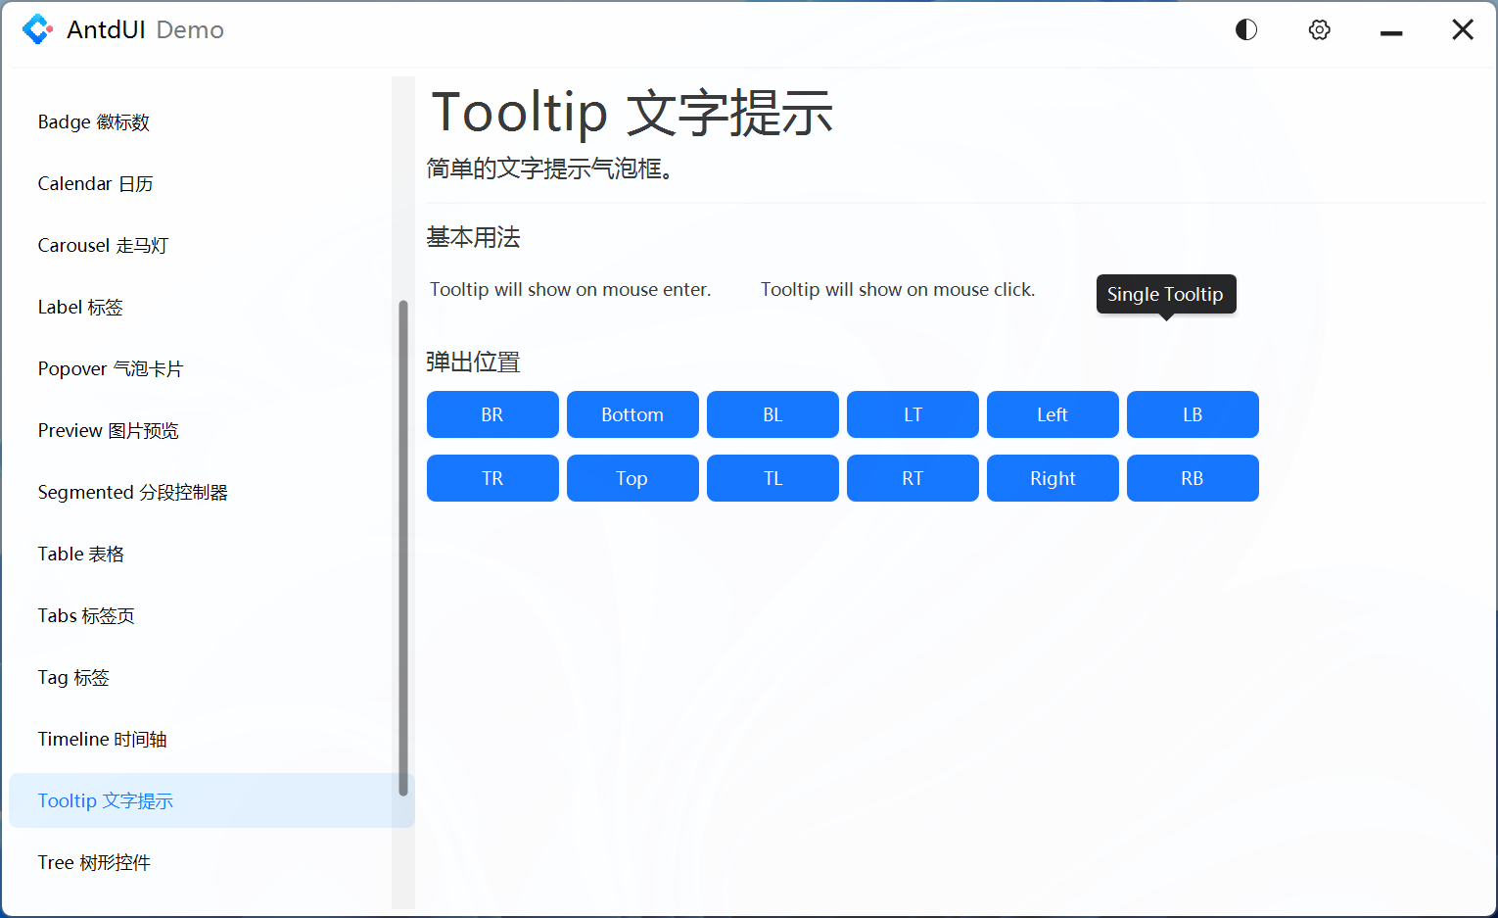The height and width of the screenshot is (918, 1498).
Task: Go to Popover 气泡卡片
Action: point(110,368)
